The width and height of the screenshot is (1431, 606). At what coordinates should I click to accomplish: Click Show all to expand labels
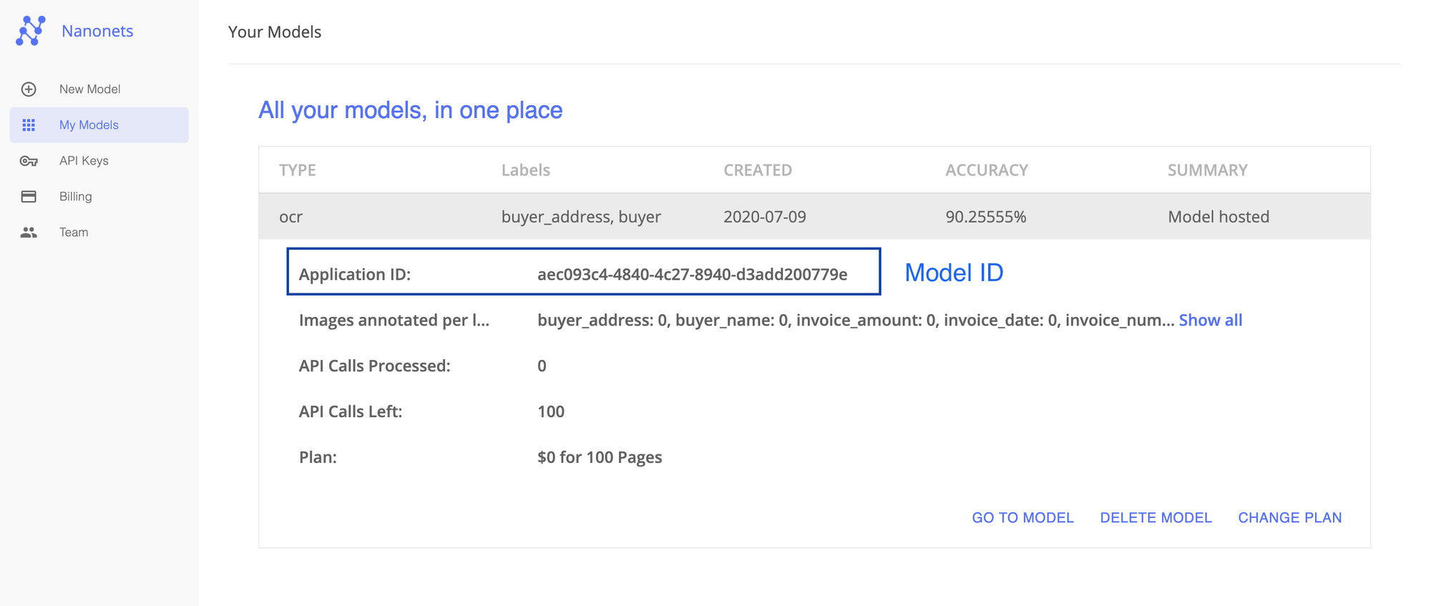[1210, 321]
